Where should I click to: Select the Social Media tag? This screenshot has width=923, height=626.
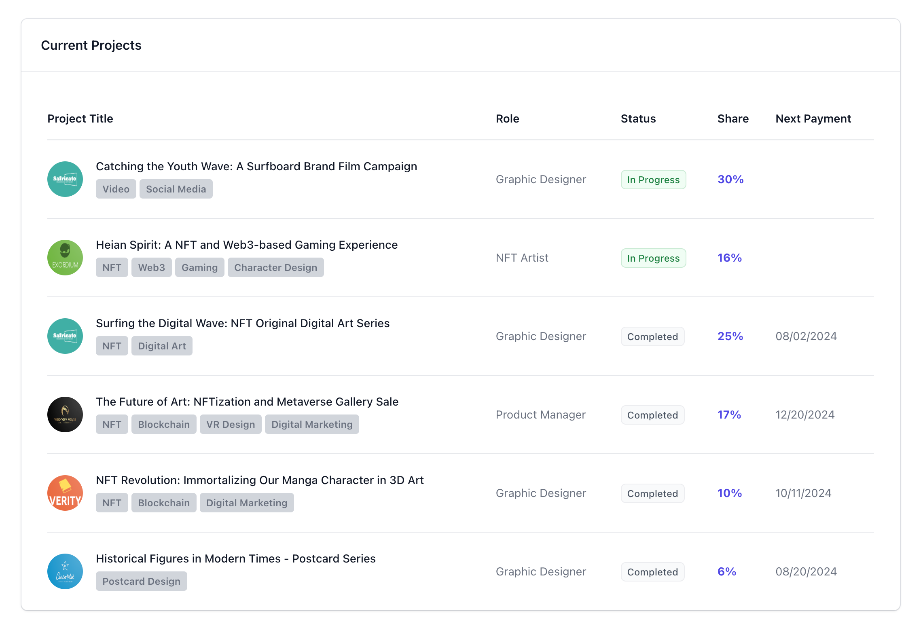(176, 189)
